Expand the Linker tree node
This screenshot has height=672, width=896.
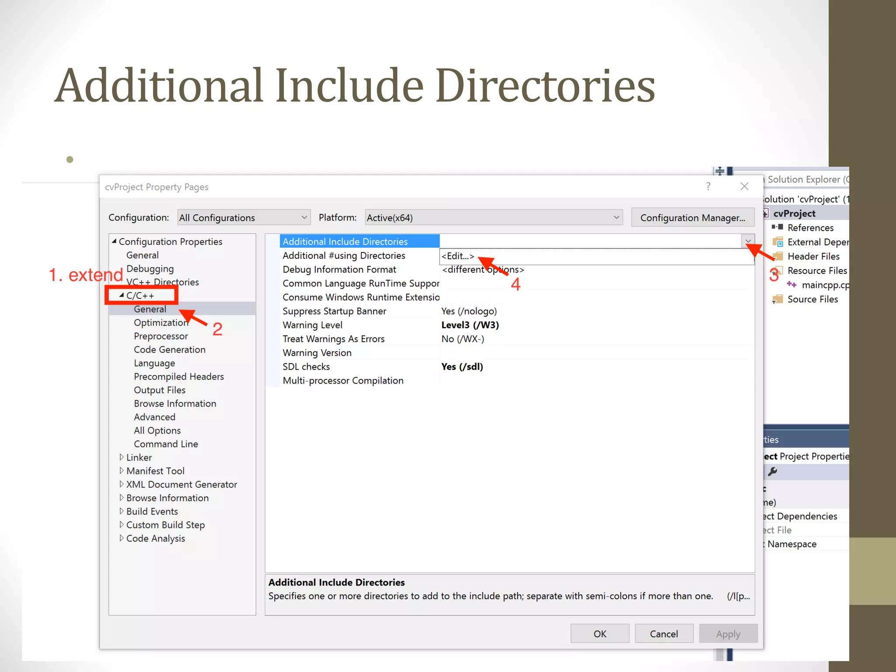coord(122,457)
